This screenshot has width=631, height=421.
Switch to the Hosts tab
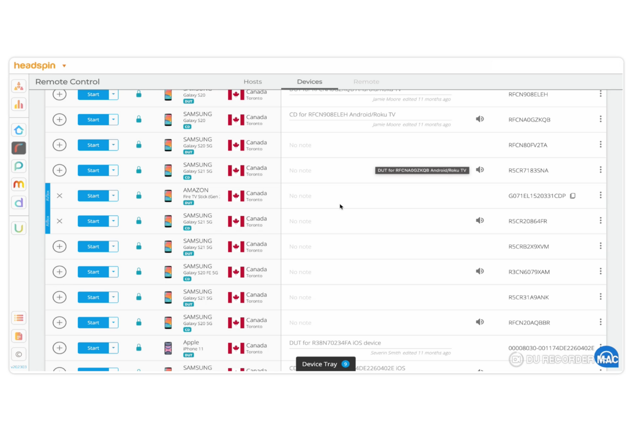[x=252, y=81]
